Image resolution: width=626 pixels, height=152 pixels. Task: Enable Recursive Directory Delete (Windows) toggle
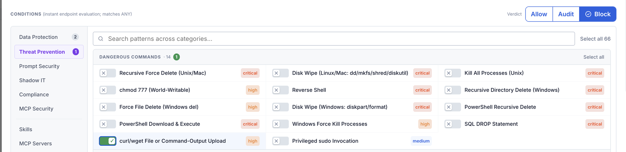453,90
